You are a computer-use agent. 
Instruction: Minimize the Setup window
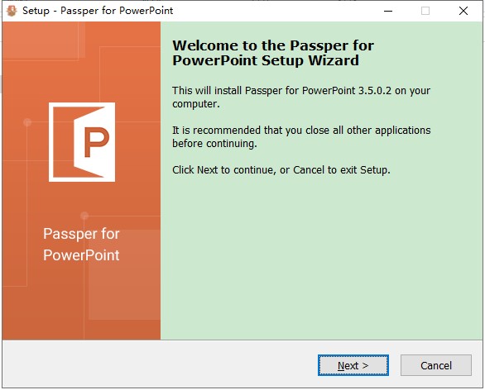coord(388,11)
